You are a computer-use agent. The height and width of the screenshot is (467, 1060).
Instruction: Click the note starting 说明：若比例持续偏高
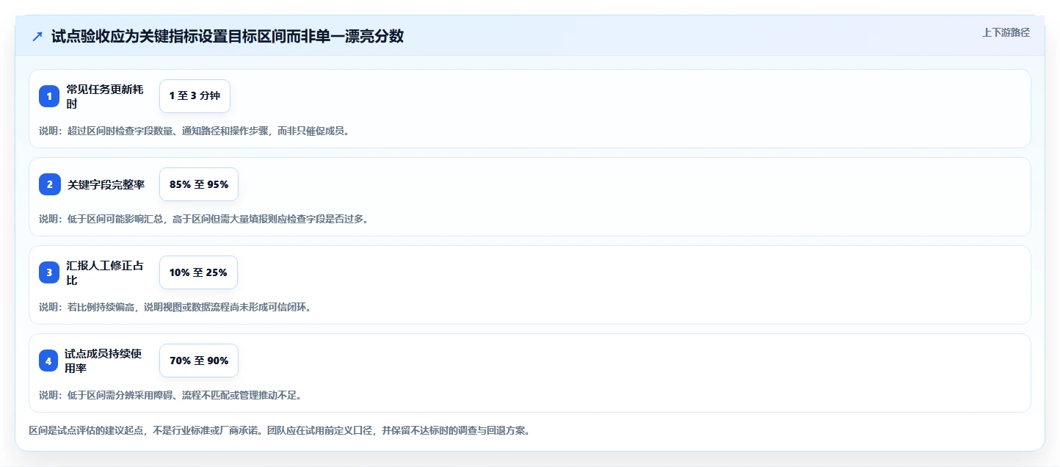click(x=175, y=308)
